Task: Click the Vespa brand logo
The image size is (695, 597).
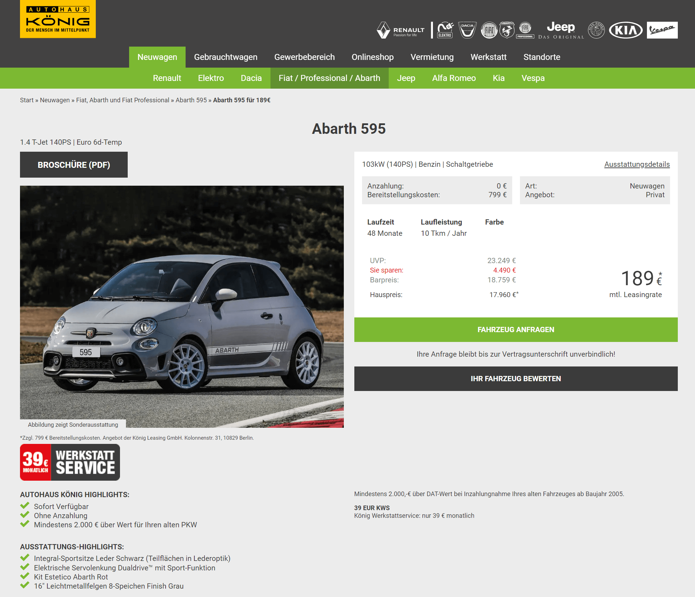Action: (x=662, y=30)
